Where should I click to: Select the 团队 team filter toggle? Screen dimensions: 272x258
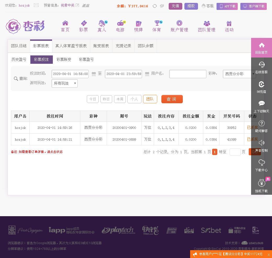(150, 99)
